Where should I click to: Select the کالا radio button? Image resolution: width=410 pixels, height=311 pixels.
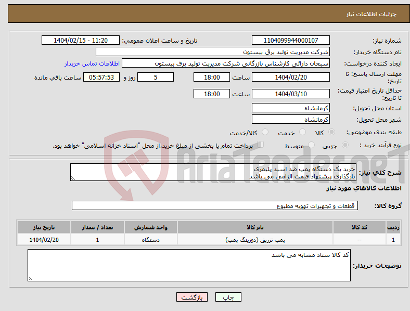[331, 132]
